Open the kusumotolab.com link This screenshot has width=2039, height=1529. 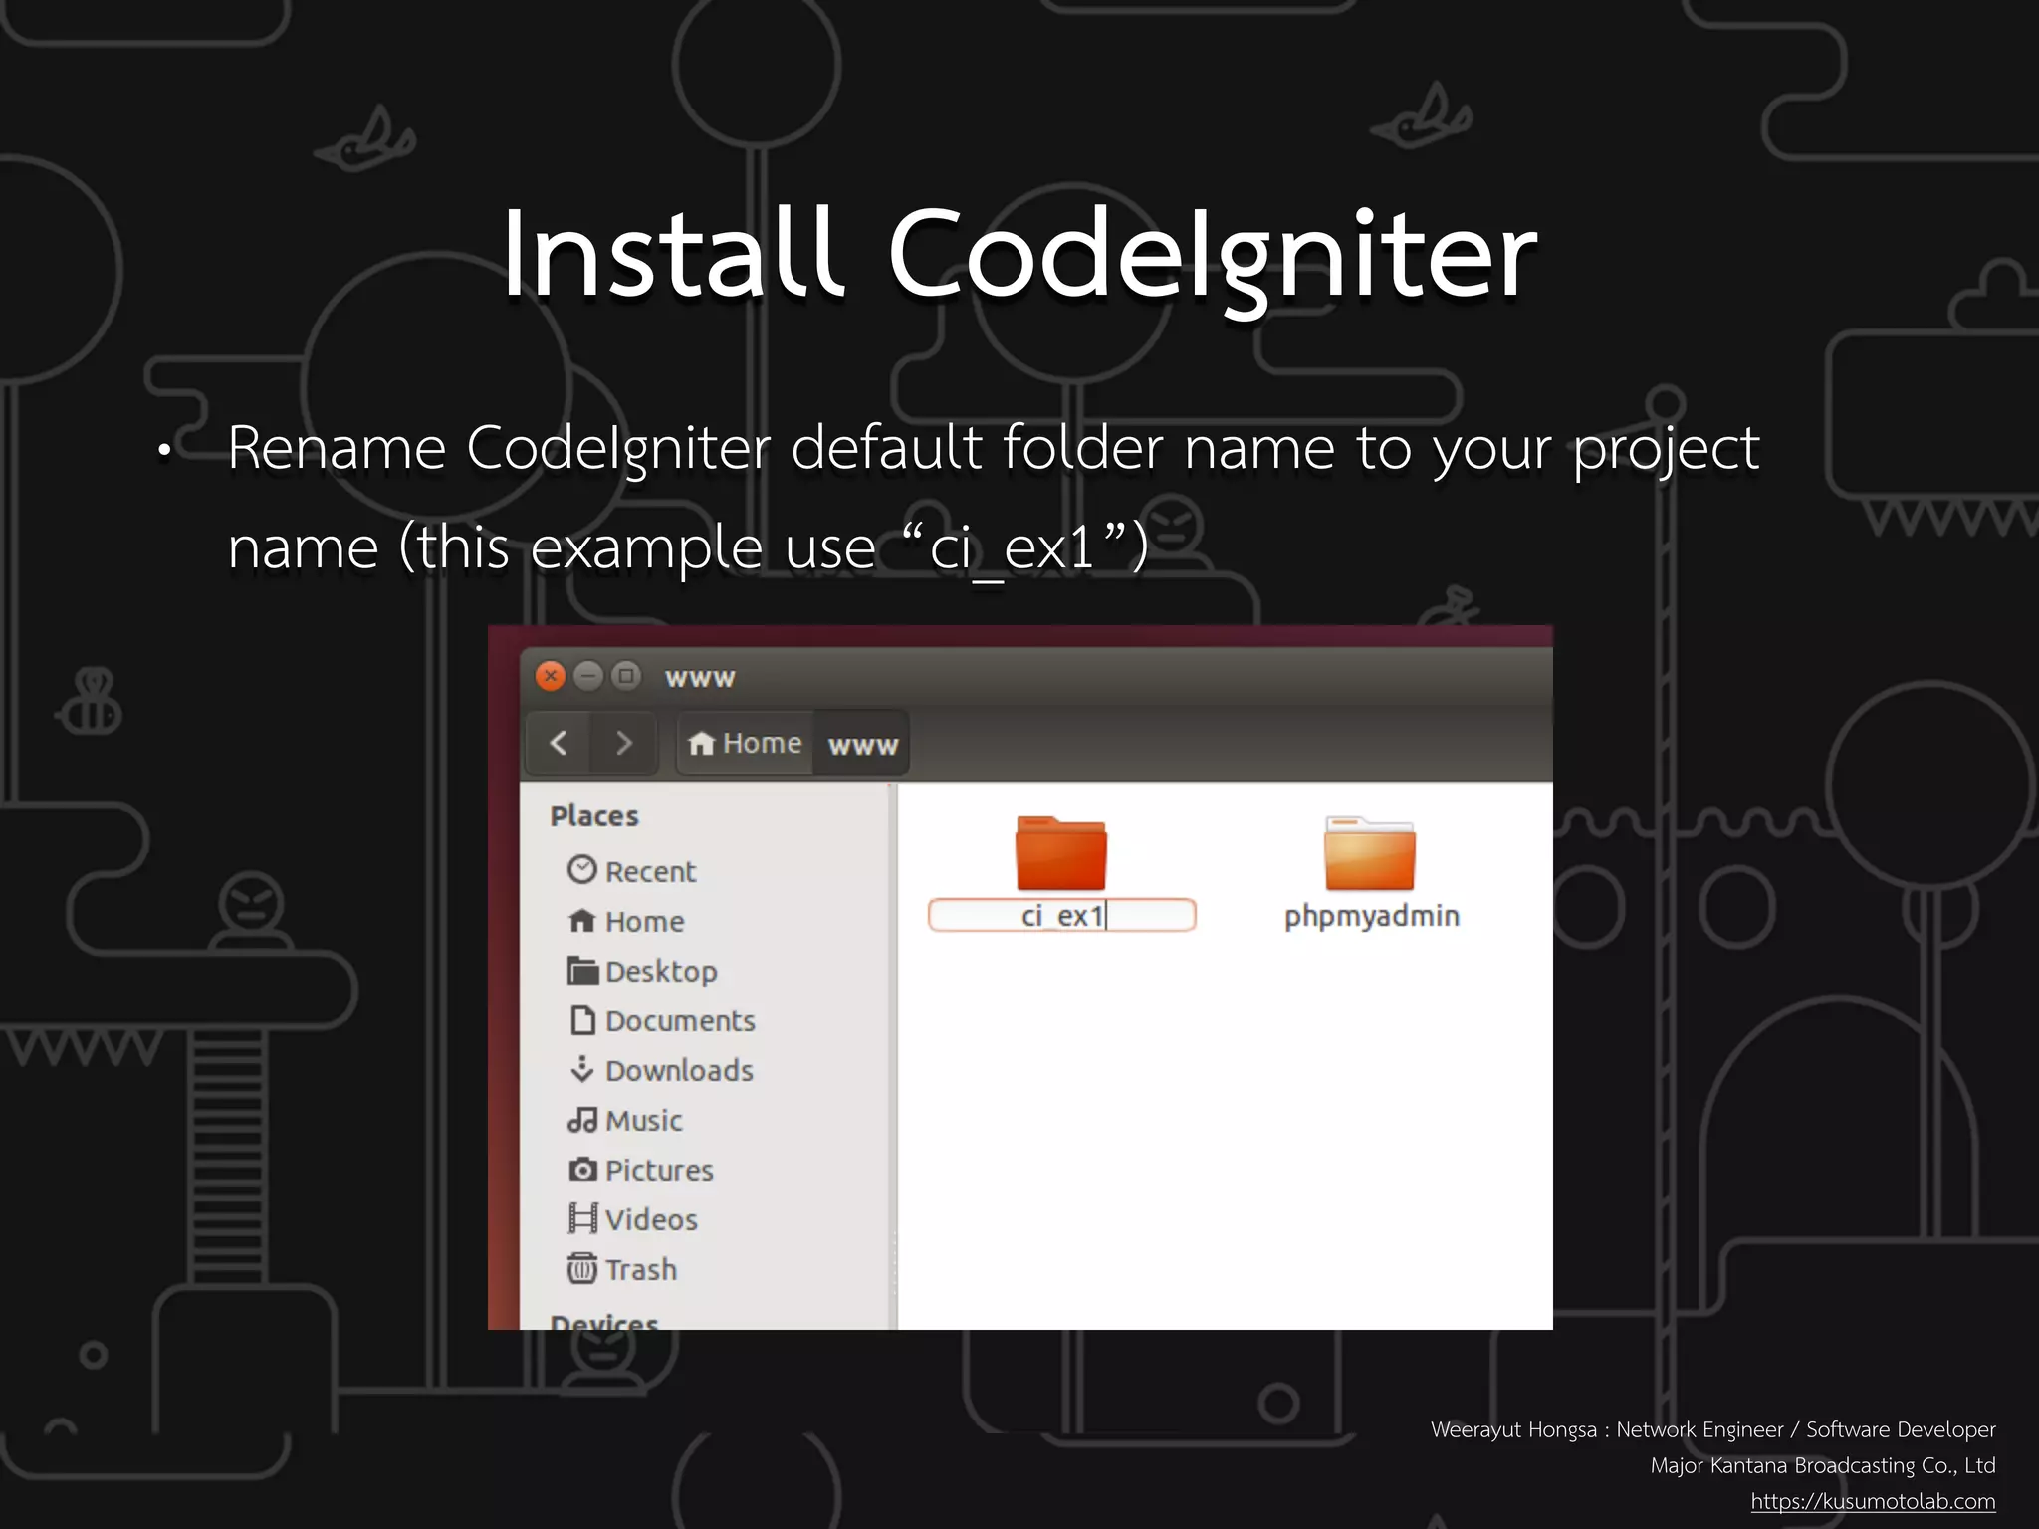[1873, 1501]
